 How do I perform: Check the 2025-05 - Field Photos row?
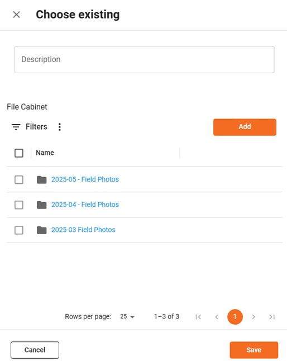[19, 179]
